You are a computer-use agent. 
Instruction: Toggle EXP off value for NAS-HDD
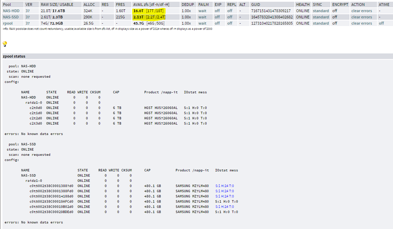pos(217,11)
